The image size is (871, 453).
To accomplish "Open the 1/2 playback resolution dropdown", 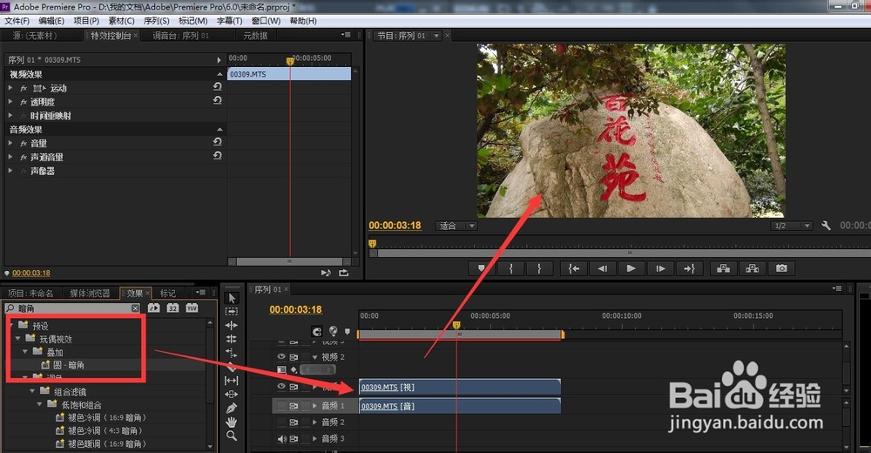I will pyautogui.click(x=792, y=226).
